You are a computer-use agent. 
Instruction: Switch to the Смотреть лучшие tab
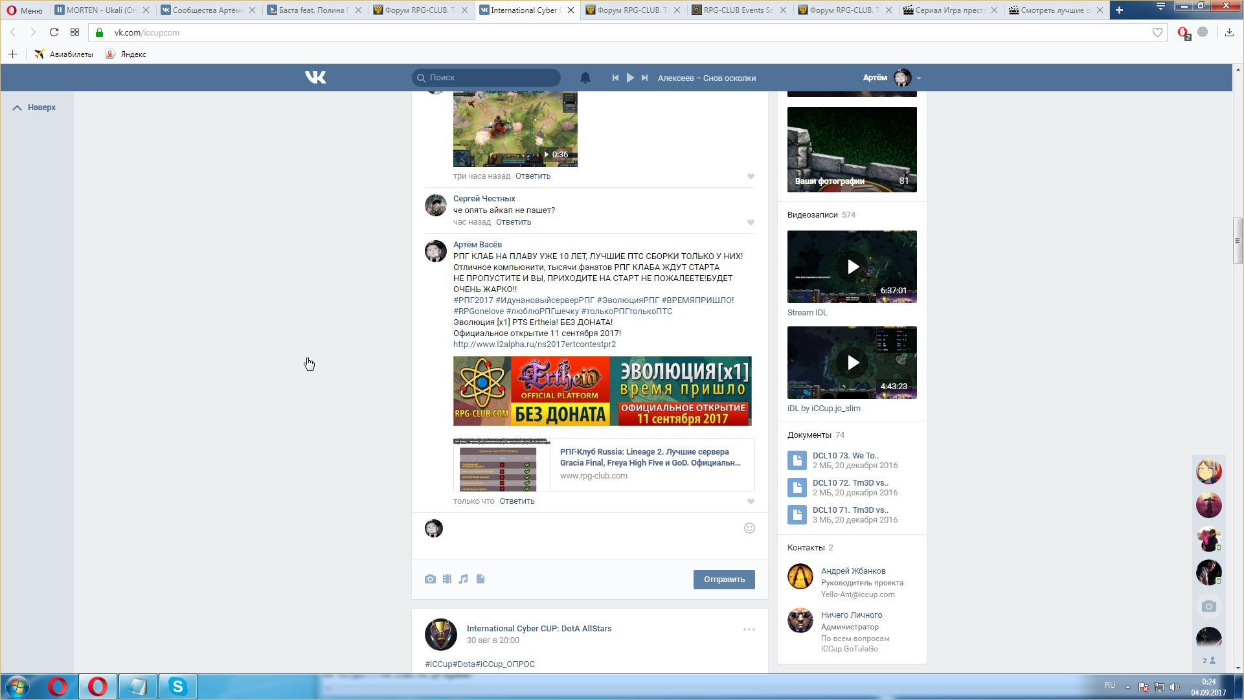pos(1056,10)
